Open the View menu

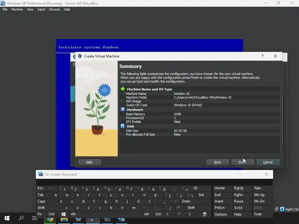(x=30, y=9)
